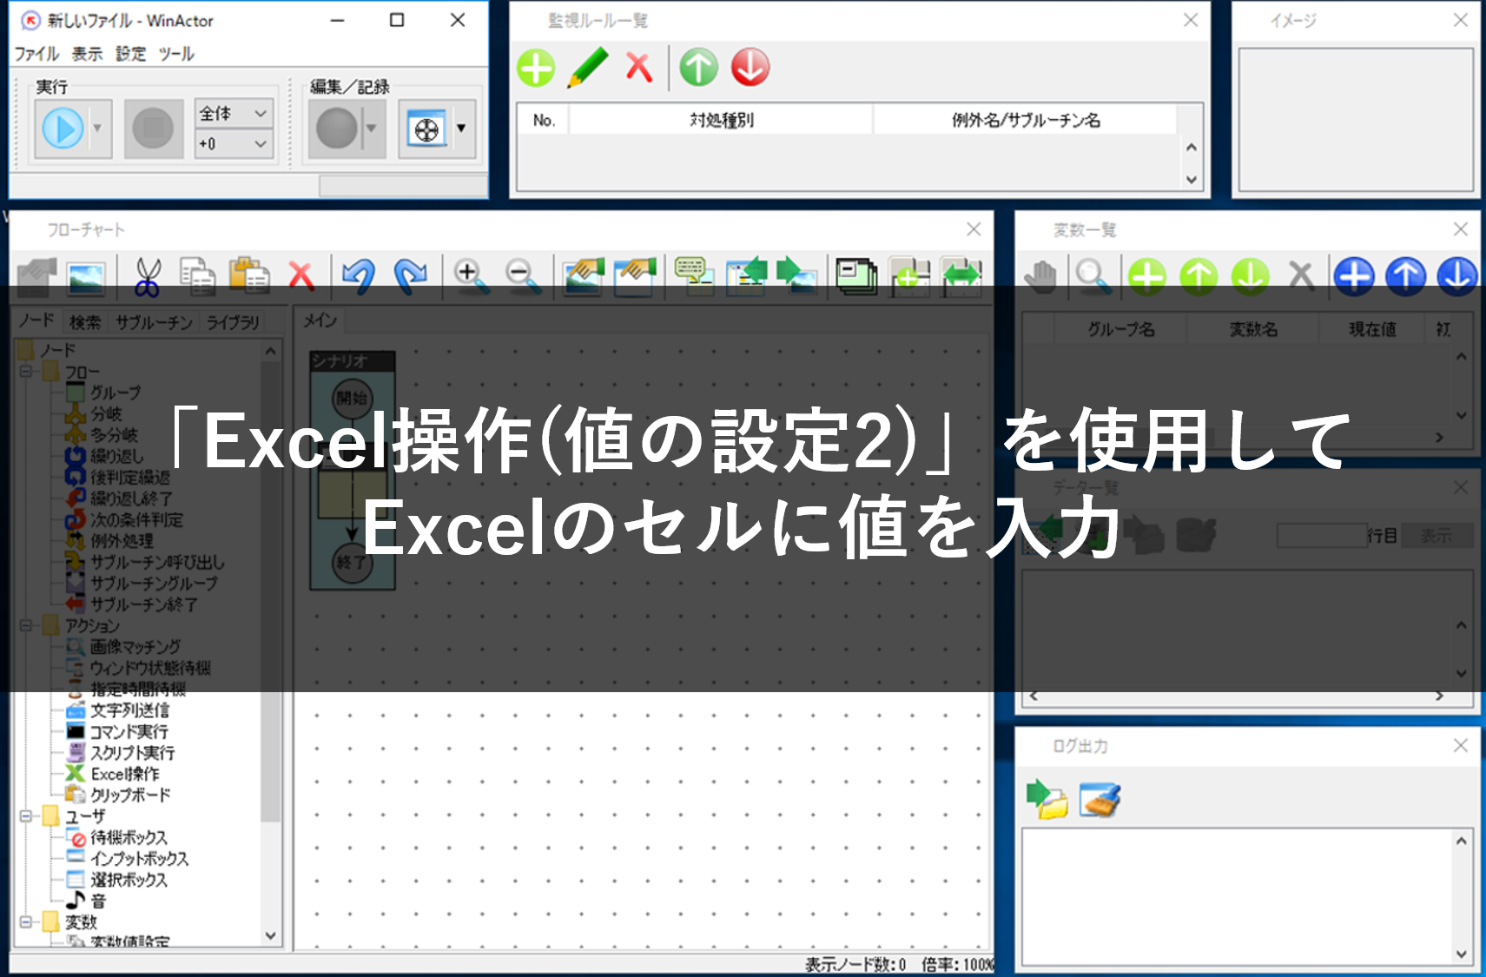Click the hand tool icon in 変数一覧
Image resolution: width=1486 pixels, height=977 pixels.
pos(1040,275)
